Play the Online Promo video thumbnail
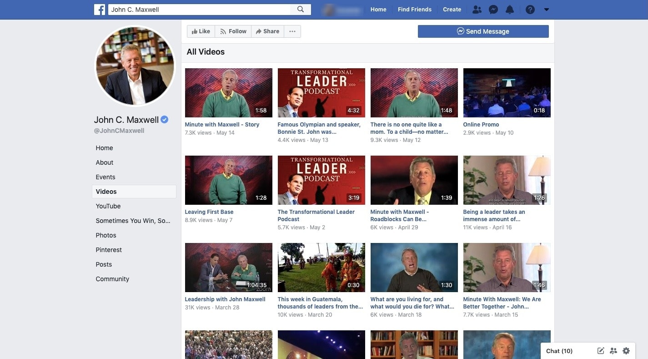This screenshot has width=648, height=359. (x=507, y=93)
